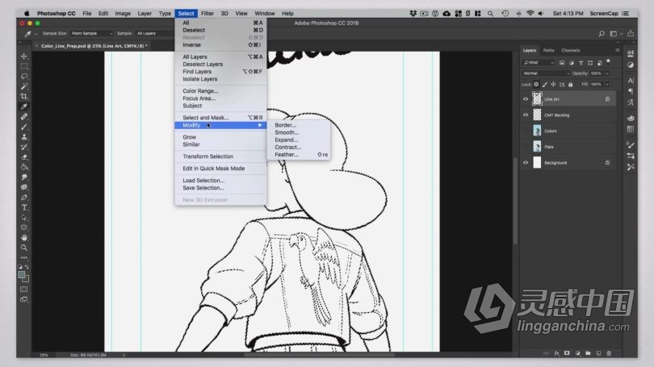The image size is (654, 367).
Task: Open the Sample Size dropdown
Action: (92, 33)
